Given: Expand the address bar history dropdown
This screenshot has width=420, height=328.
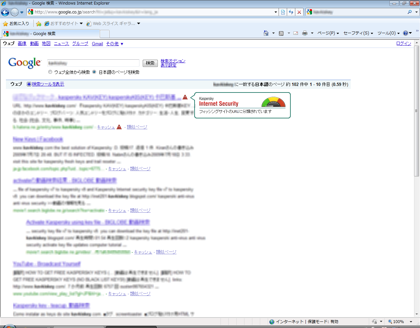Looking at the screenshot, I should click(276, 12).
